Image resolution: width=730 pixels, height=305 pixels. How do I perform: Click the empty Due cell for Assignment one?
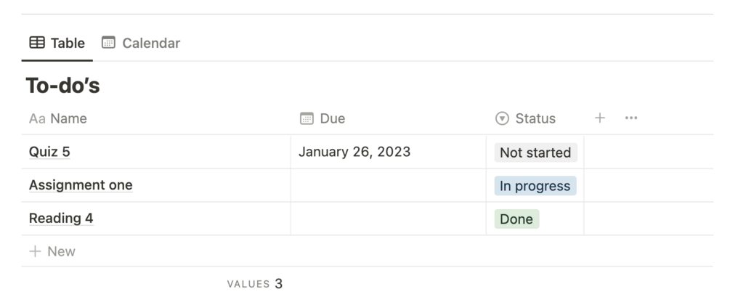click(x=388, y=186)
